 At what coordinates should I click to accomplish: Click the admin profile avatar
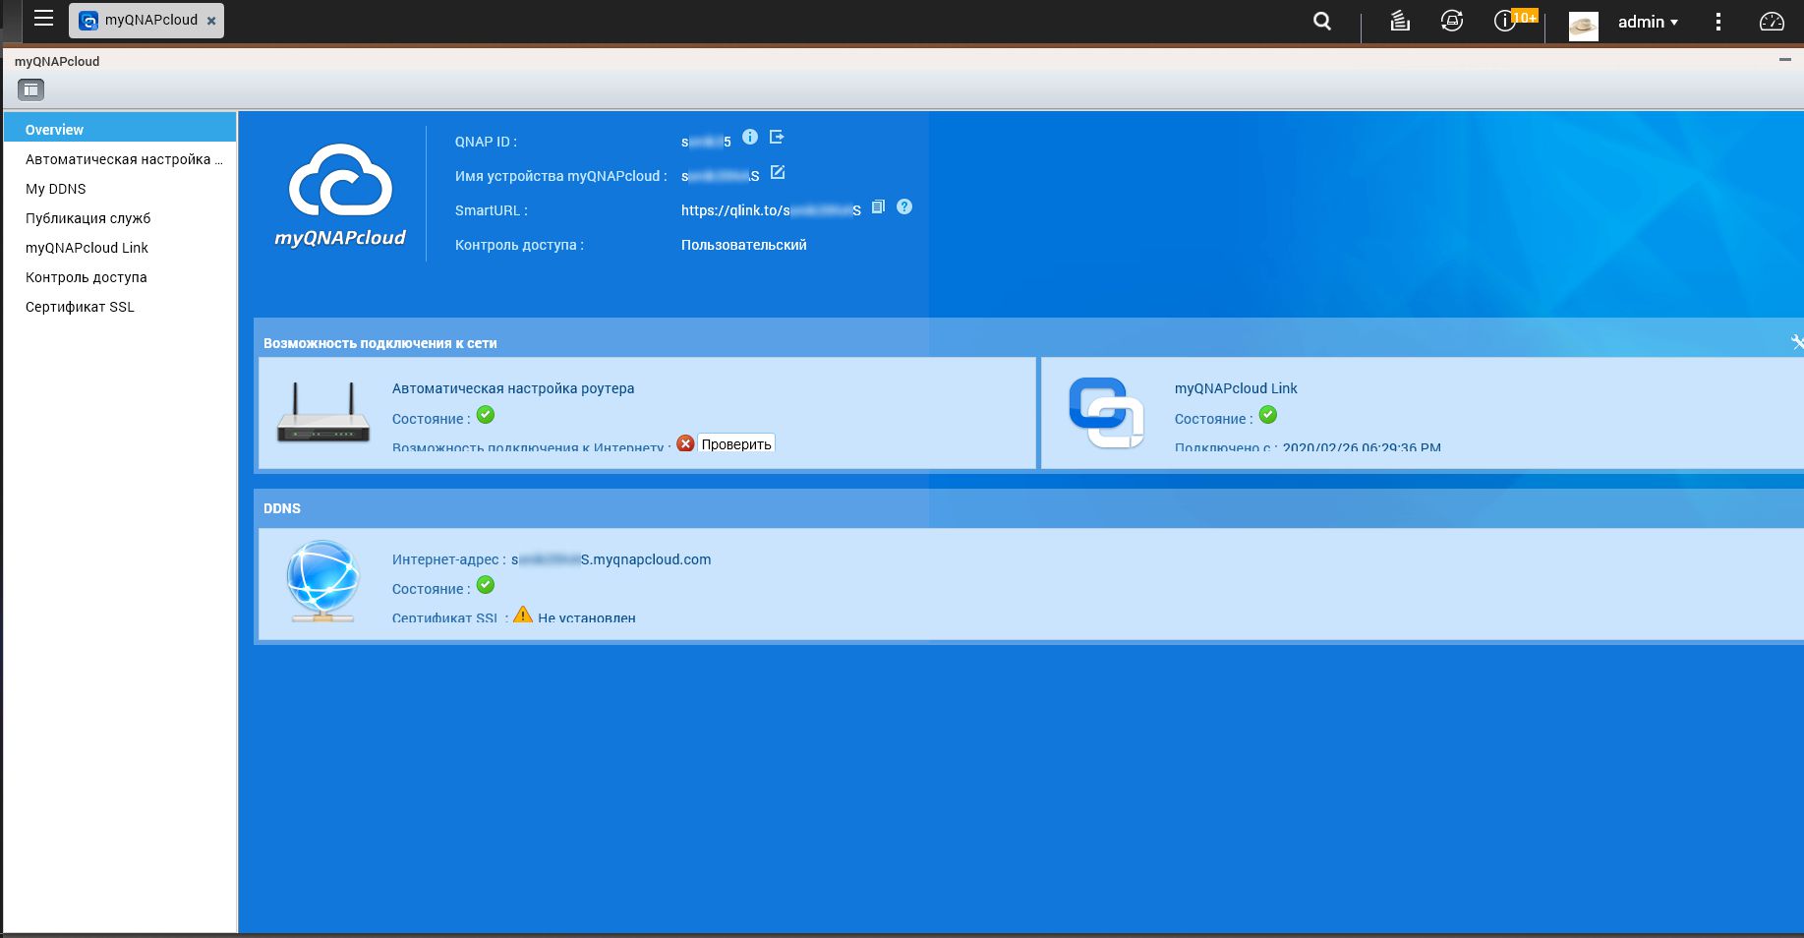pos(1583,26)
